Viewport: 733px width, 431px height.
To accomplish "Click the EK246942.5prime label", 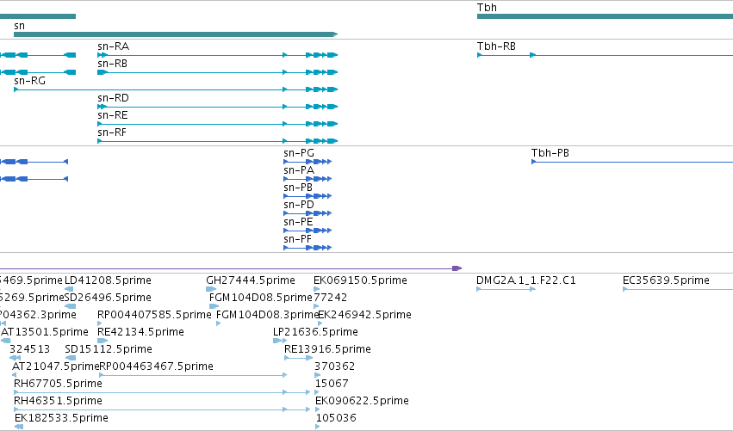I will pyautogui.click(x=364, y=315).
